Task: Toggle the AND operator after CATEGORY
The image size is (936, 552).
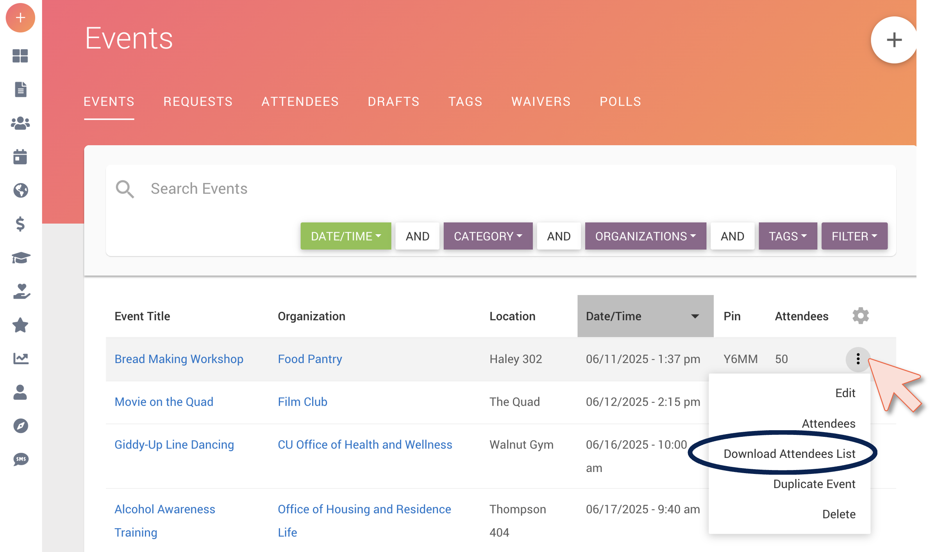Action: pos(559,236)
